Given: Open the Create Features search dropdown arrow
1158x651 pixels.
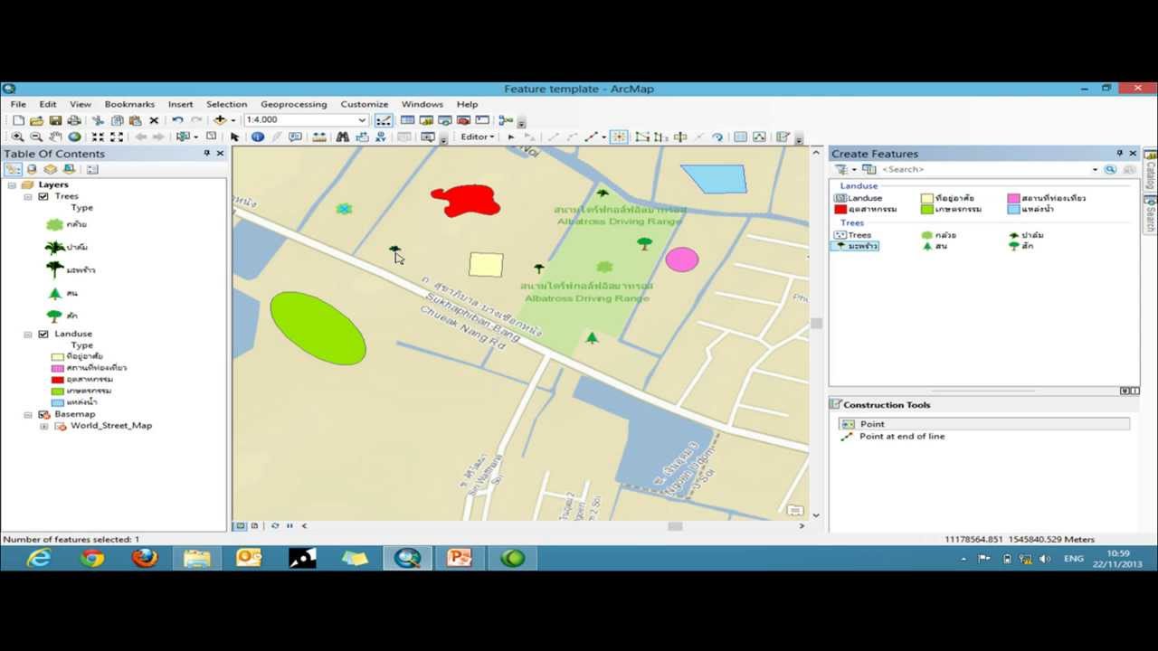Looking at the screenshot, I should pyautogui.click(x=1095, y=169).
